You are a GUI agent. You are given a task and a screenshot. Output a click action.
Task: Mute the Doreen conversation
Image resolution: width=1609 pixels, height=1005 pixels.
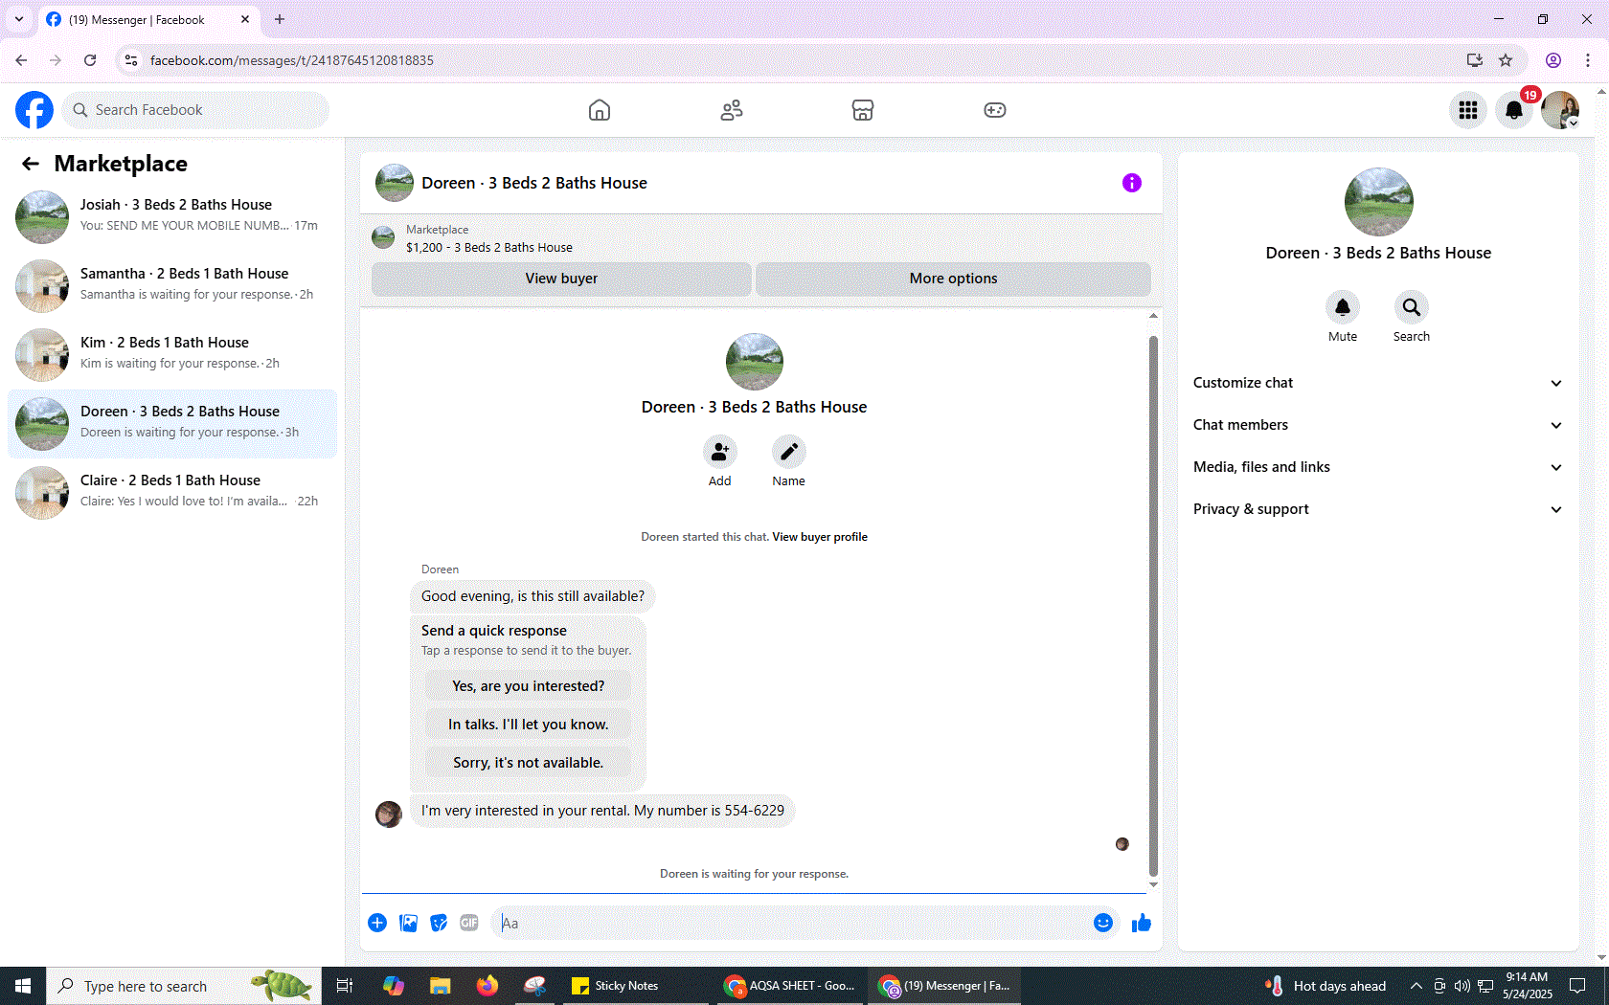point(1343,307)
